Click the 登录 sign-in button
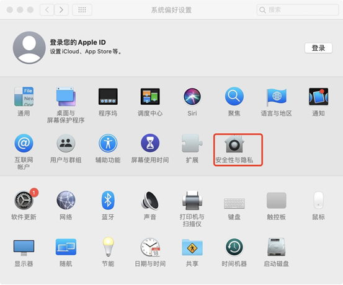 (x=319, y=48)
